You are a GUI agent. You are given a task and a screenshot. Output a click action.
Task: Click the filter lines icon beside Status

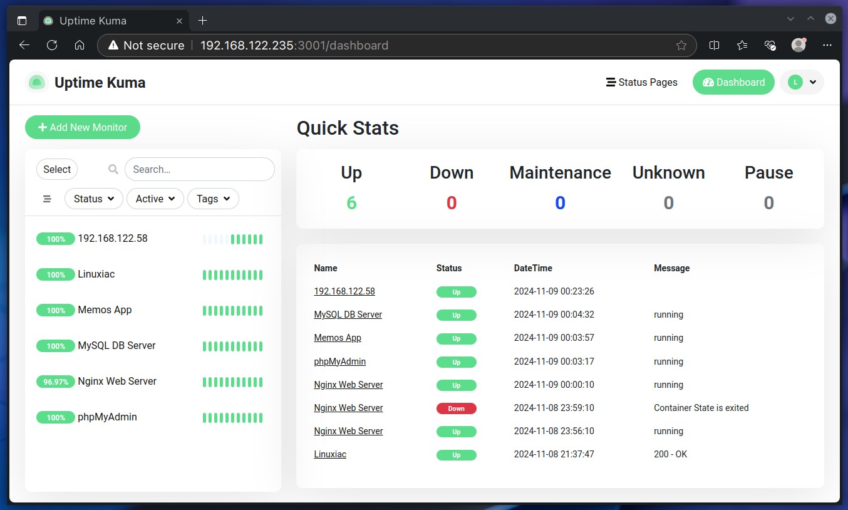[47, 199]
